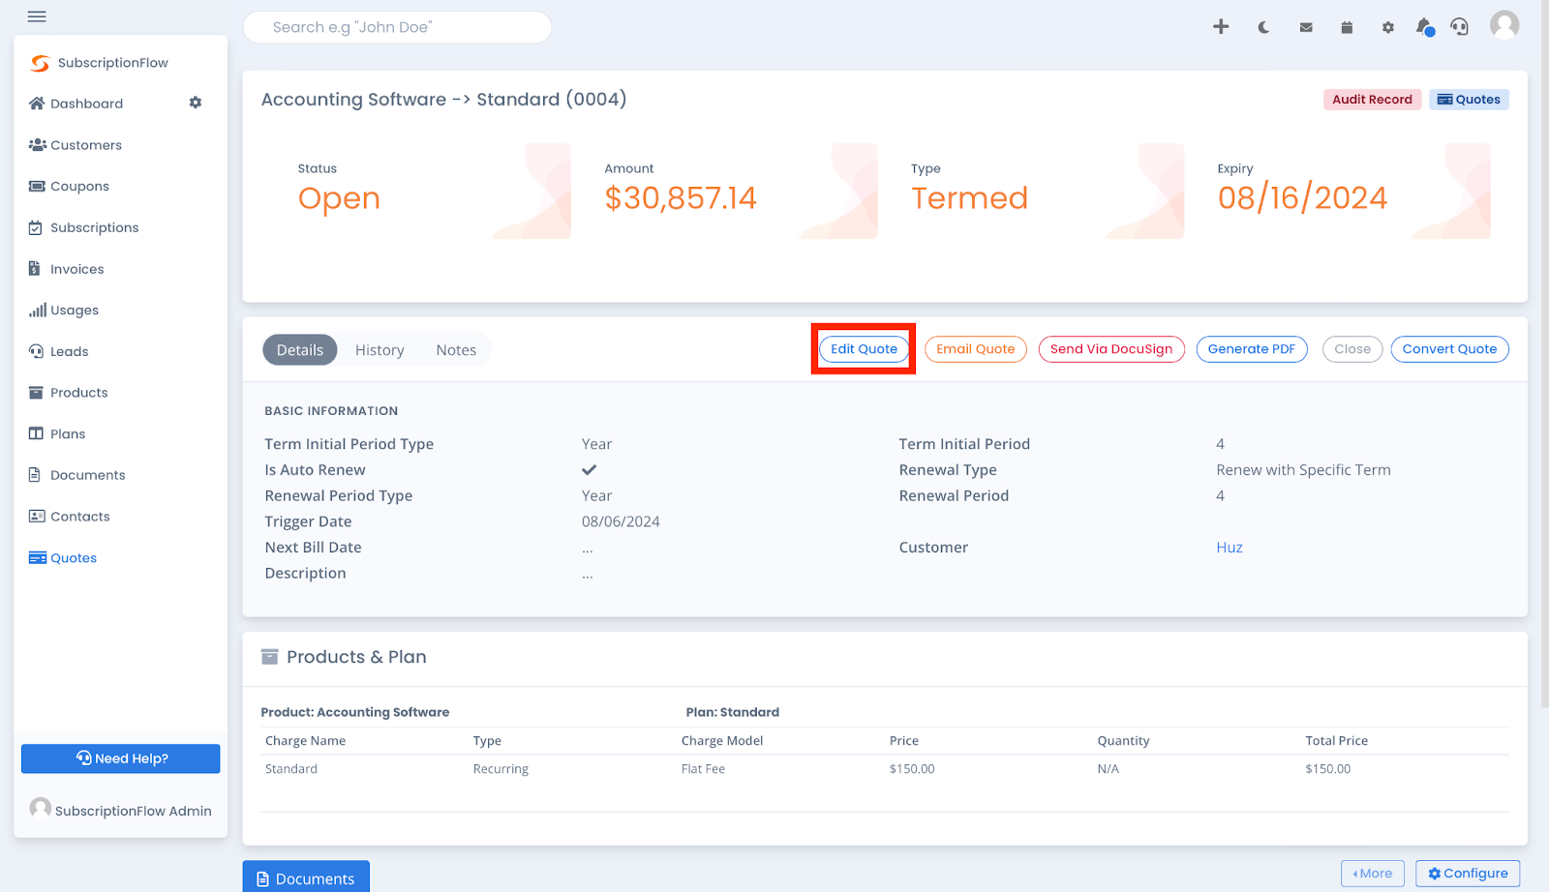Open the mail envelope icon
This screenshot has width=1549, height=892.
[1306, 28]
